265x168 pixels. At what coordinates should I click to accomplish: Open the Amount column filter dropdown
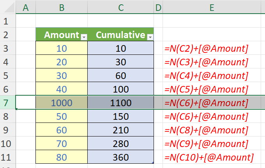[84, 37]
